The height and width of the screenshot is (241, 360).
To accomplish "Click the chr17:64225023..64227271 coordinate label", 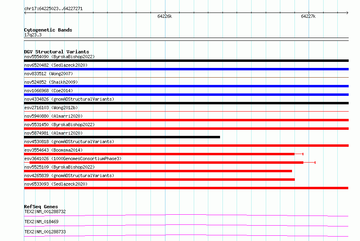I will pos(53,8).
